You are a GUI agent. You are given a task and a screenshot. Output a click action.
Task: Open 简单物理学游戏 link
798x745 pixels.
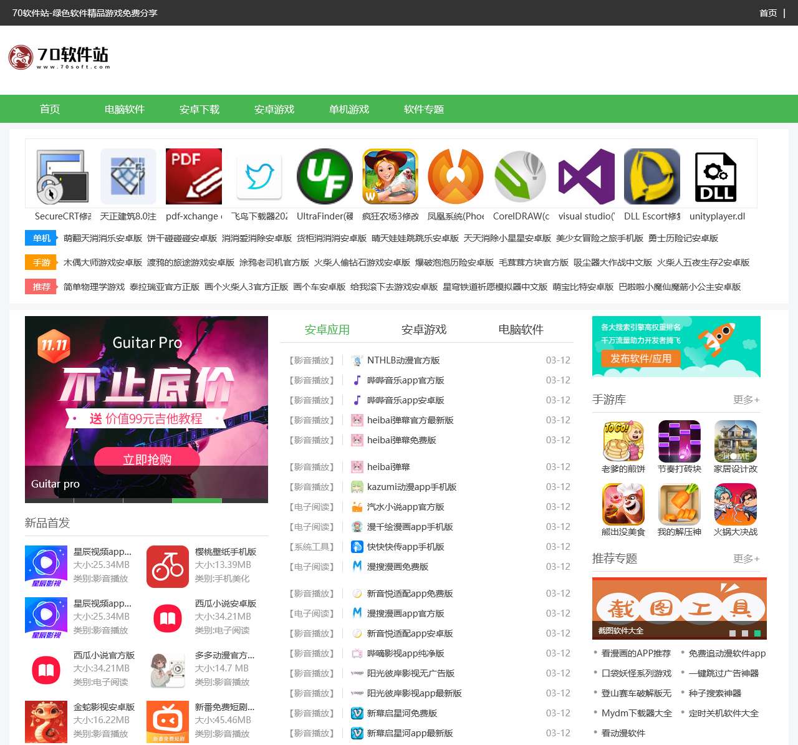click(94, 287)
